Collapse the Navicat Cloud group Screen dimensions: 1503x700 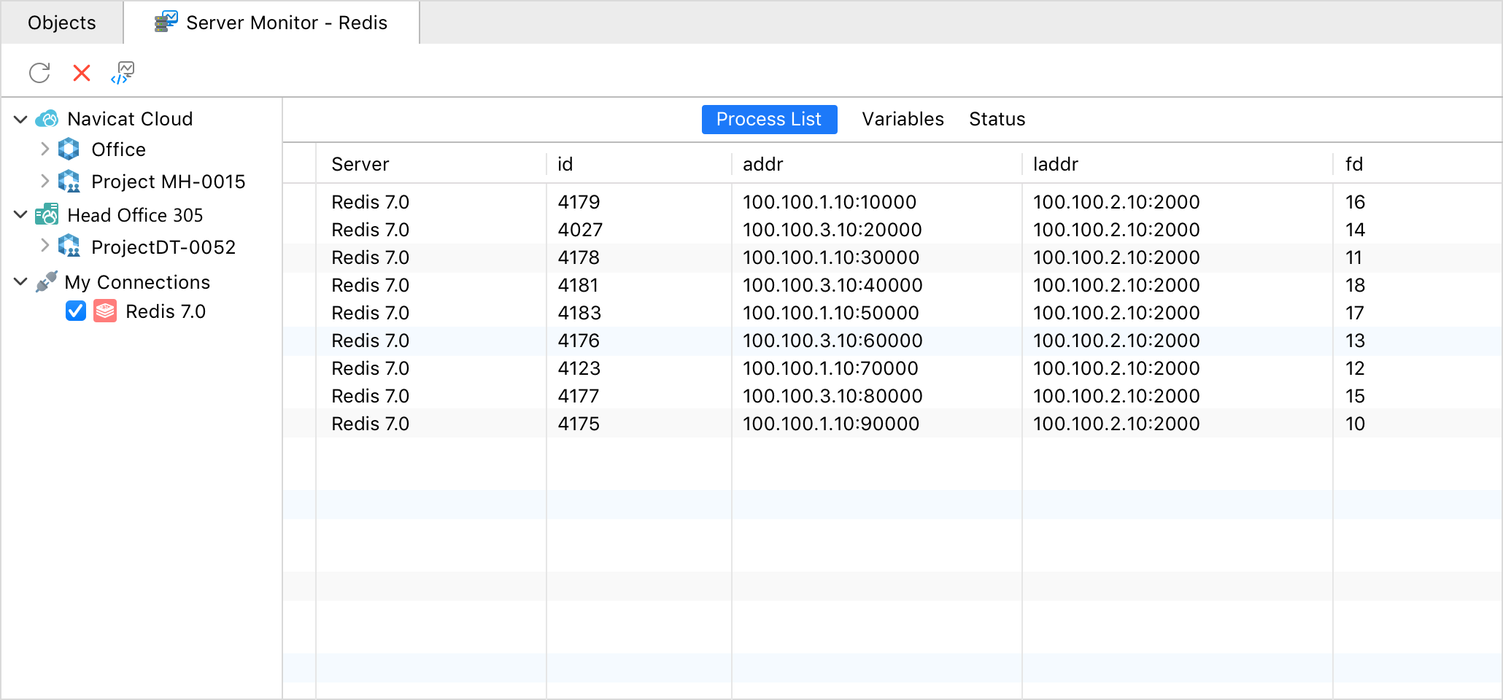20,119
